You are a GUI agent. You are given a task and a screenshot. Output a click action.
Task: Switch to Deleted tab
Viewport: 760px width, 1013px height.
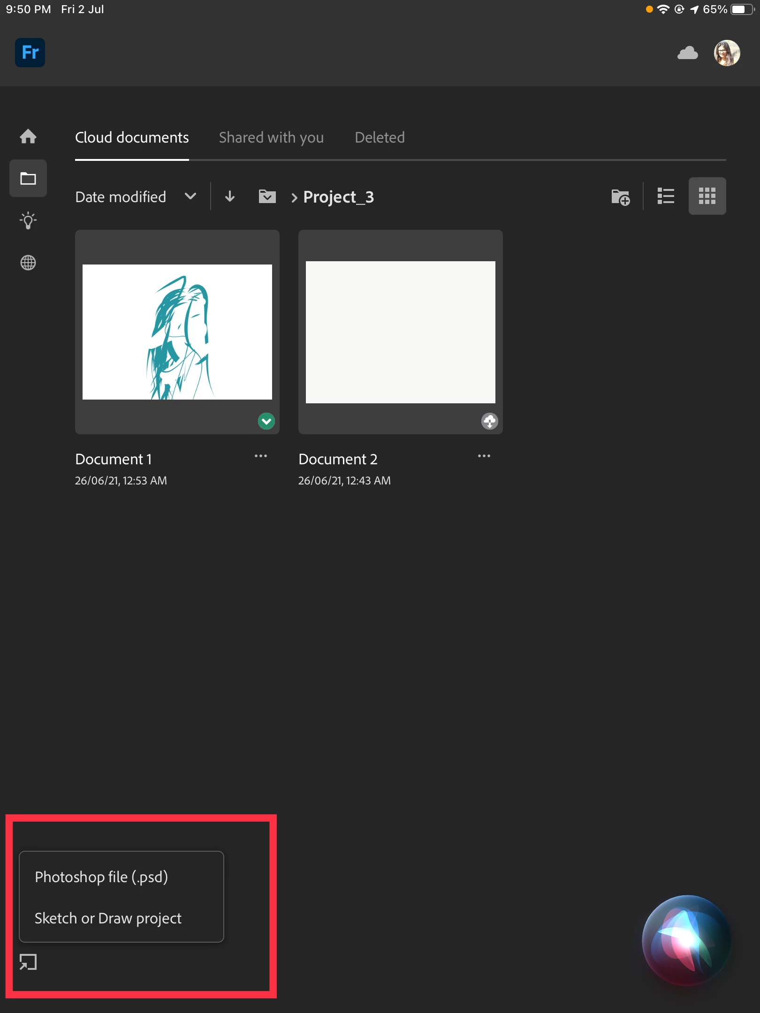click(380, 137)
